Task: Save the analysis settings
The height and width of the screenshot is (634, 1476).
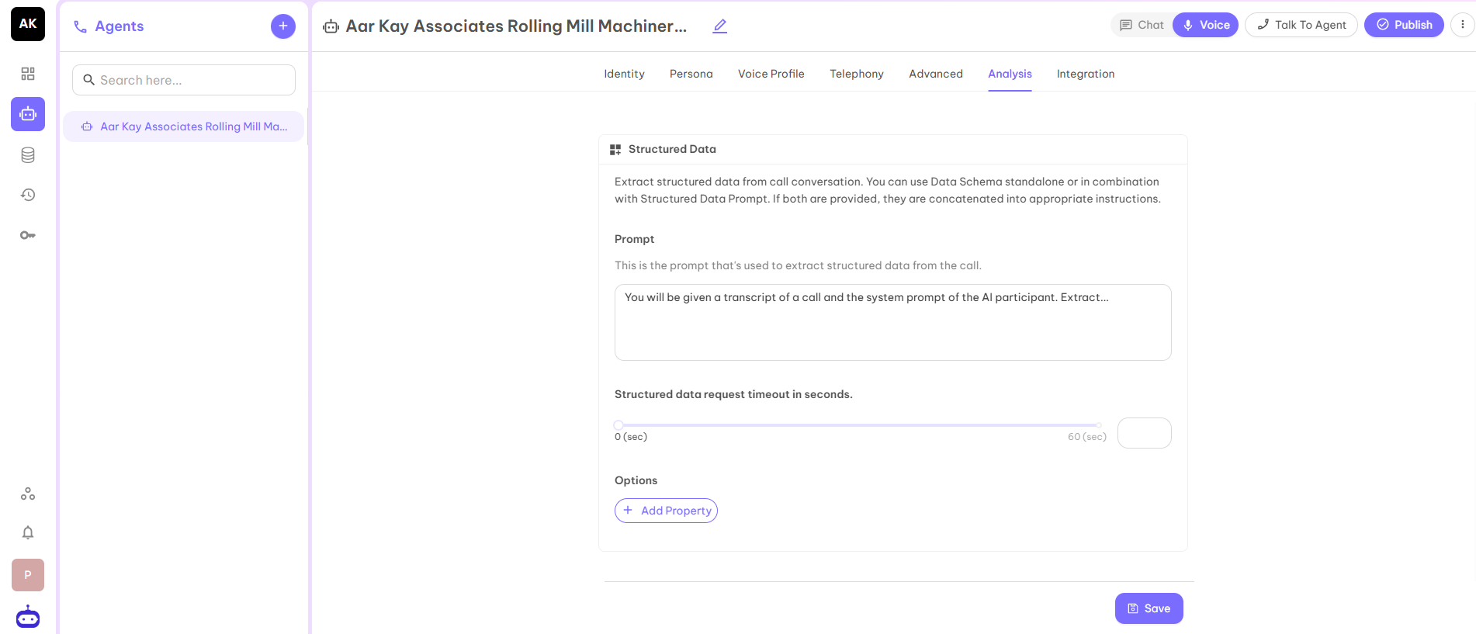Action: coord(1149,608)
